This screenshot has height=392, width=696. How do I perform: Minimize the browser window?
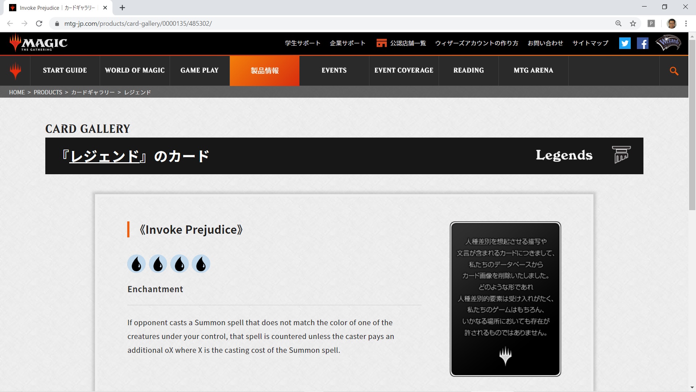click(644, 7)
